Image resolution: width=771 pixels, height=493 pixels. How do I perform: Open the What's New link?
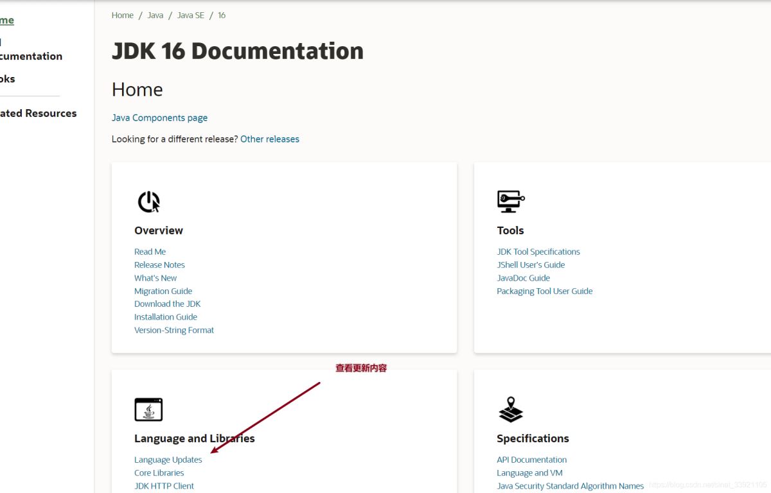click(x=155, y=278)
